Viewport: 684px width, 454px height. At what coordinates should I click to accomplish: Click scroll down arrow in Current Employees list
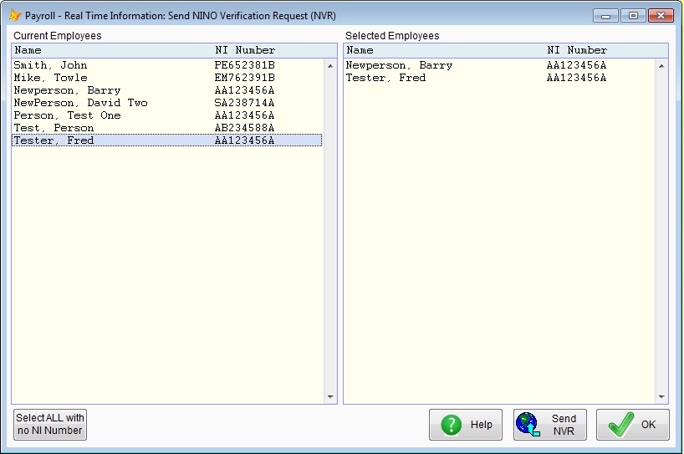[x=330, y=397]
